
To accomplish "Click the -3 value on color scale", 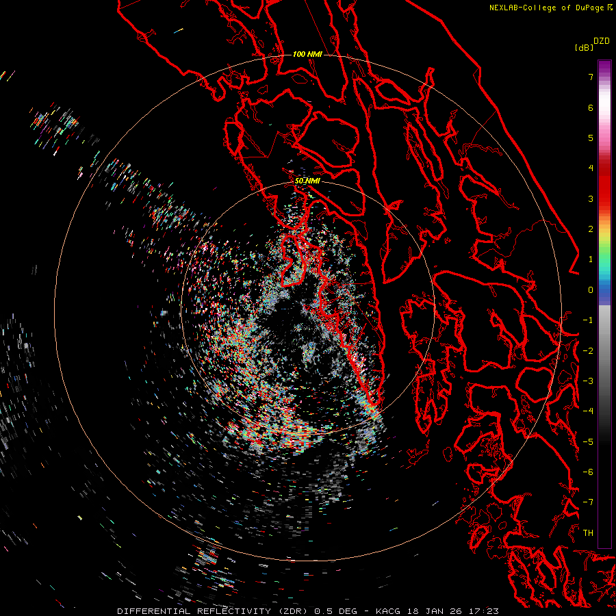I will pyautogui.click(x=588, y=381).
